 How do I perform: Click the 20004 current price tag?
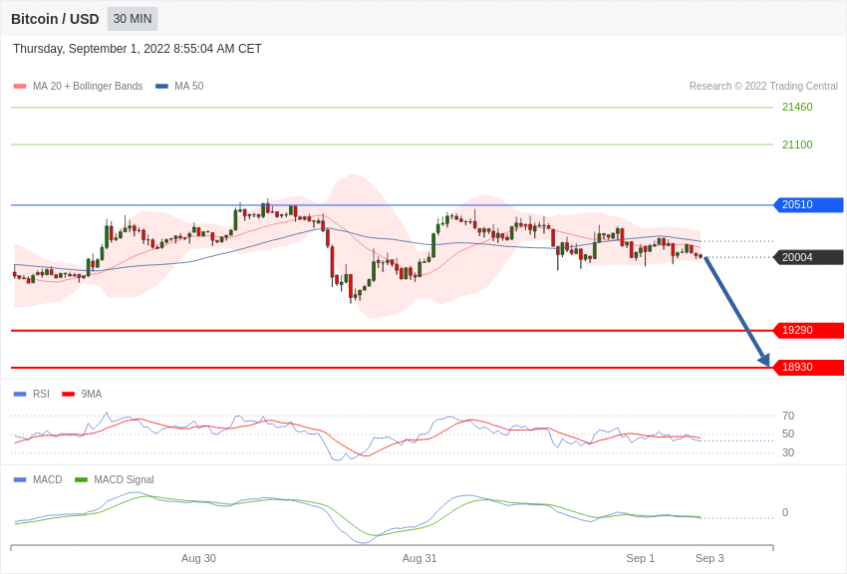point(809,257)
